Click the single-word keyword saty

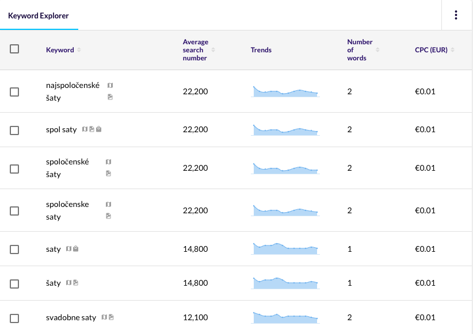pyautogui.click(x=54, y=249)
